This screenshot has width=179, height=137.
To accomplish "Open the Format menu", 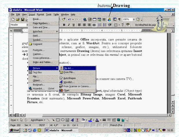I will click(x=40, y=14).
